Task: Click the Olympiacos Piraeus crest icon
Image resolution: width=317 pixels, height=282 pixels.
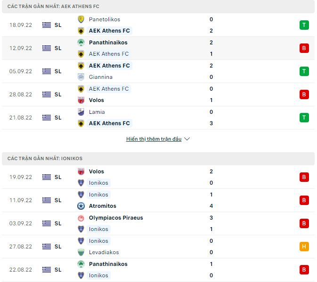Action: [81, 218]
